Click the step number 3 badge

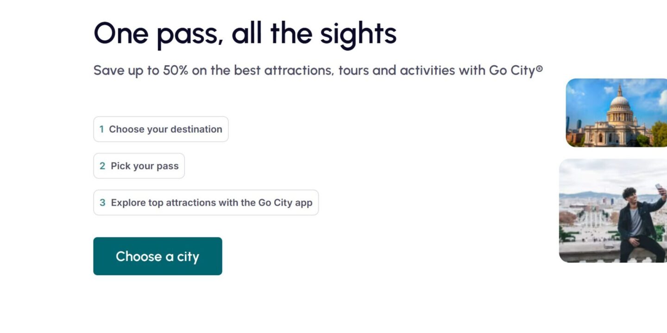click(x=102, y=203)
